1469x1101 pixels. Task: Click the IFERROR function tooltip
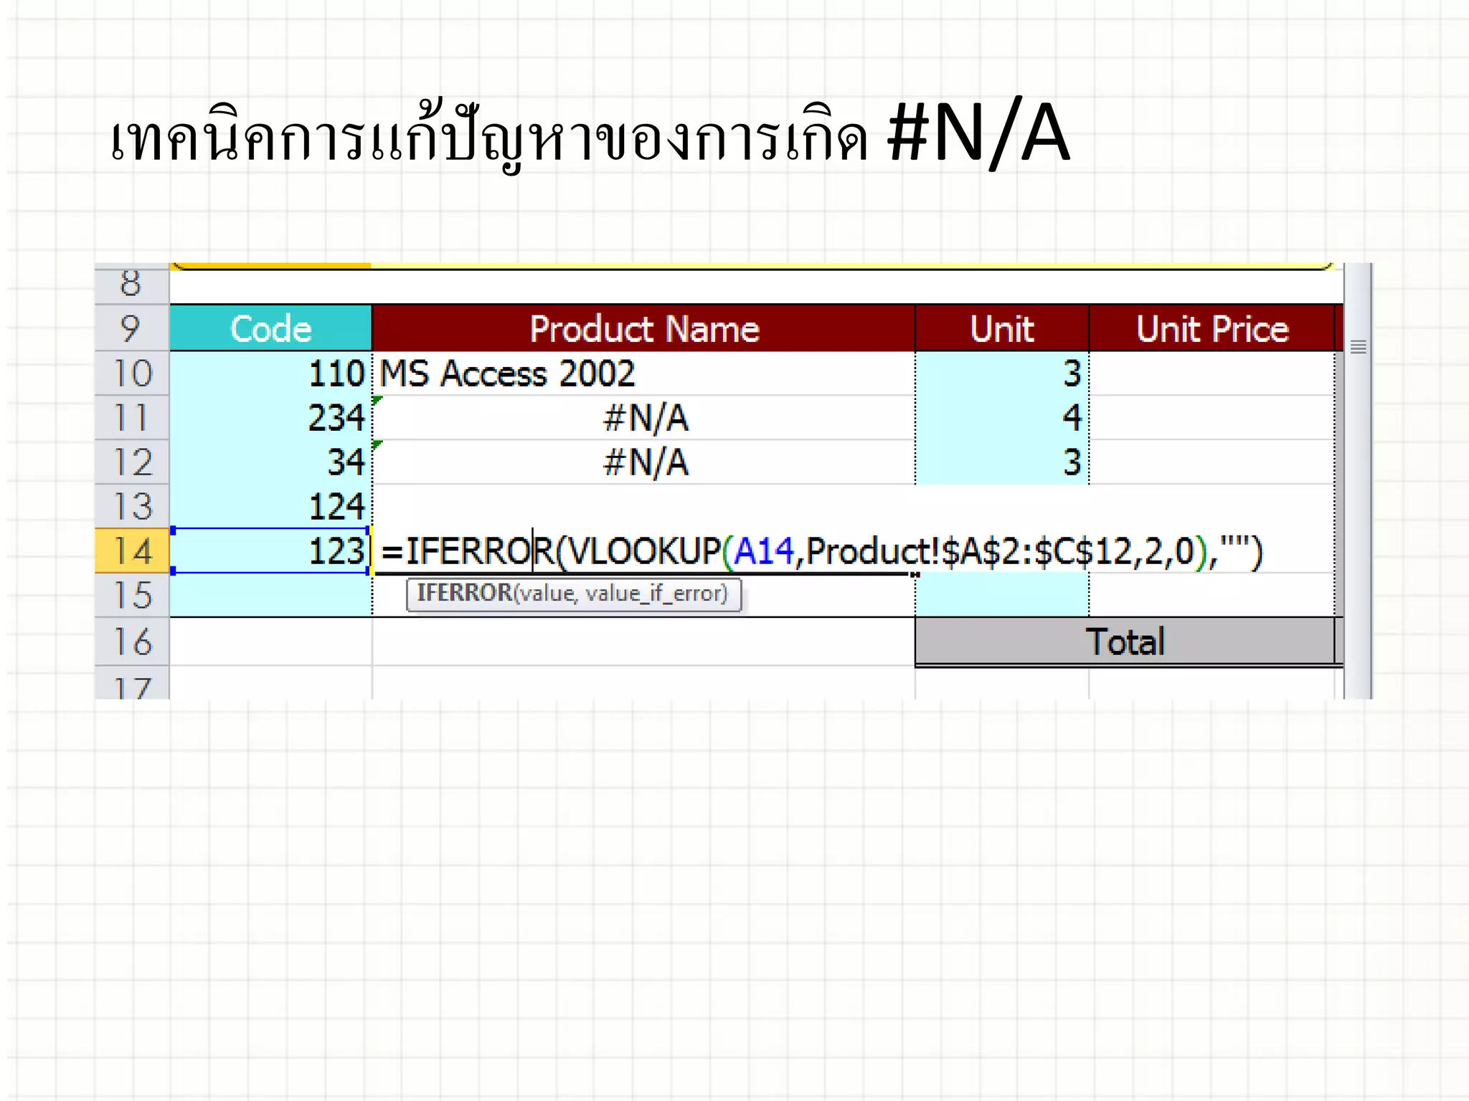(x=573, y=594)
